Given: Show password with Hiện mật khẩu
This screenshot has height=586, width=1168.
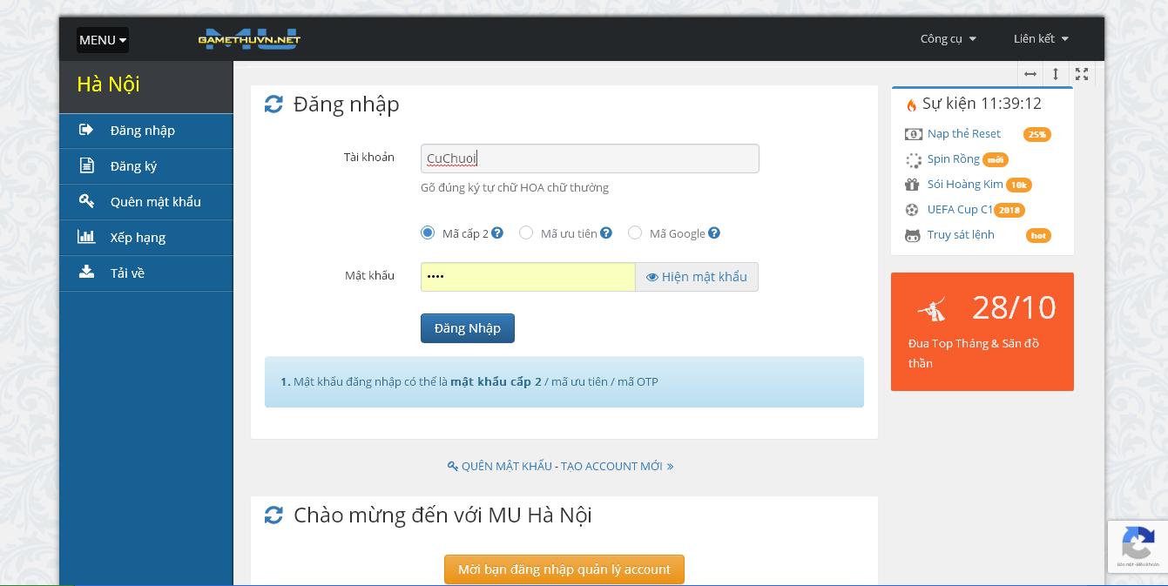Looking at the screenshot, I should click(697, 277).
